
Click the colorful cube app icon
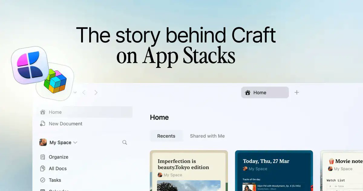pos(55,81)
